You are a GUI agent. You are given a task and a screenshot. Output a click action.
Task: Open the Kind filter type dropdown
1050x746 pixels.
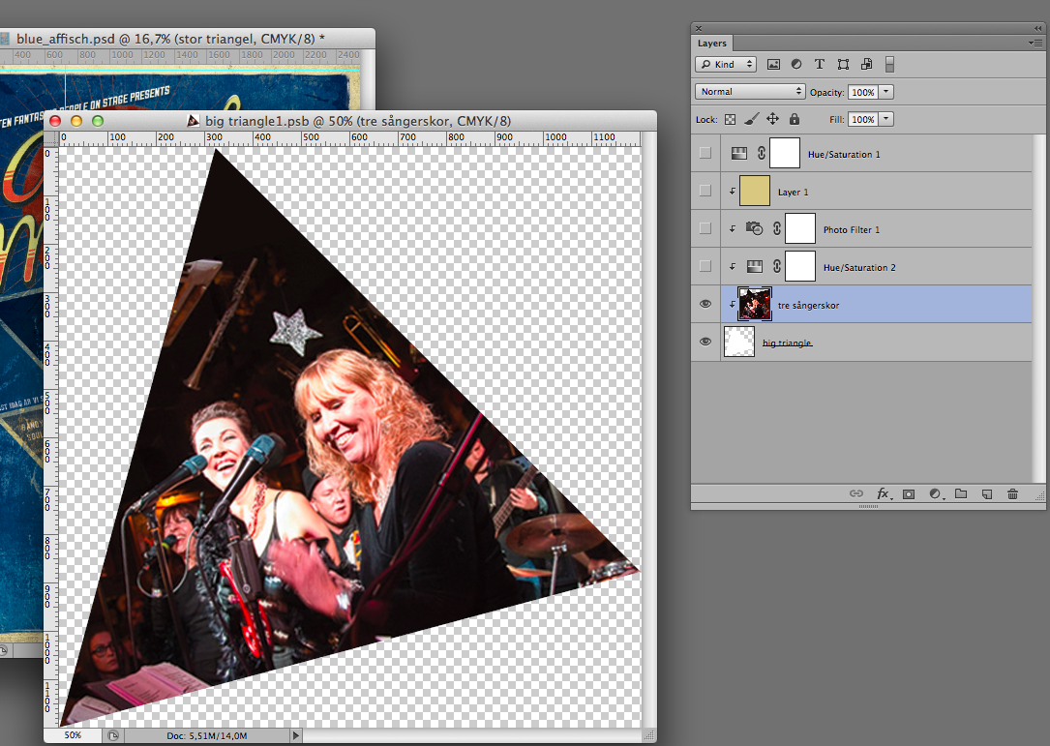(726, 64)
